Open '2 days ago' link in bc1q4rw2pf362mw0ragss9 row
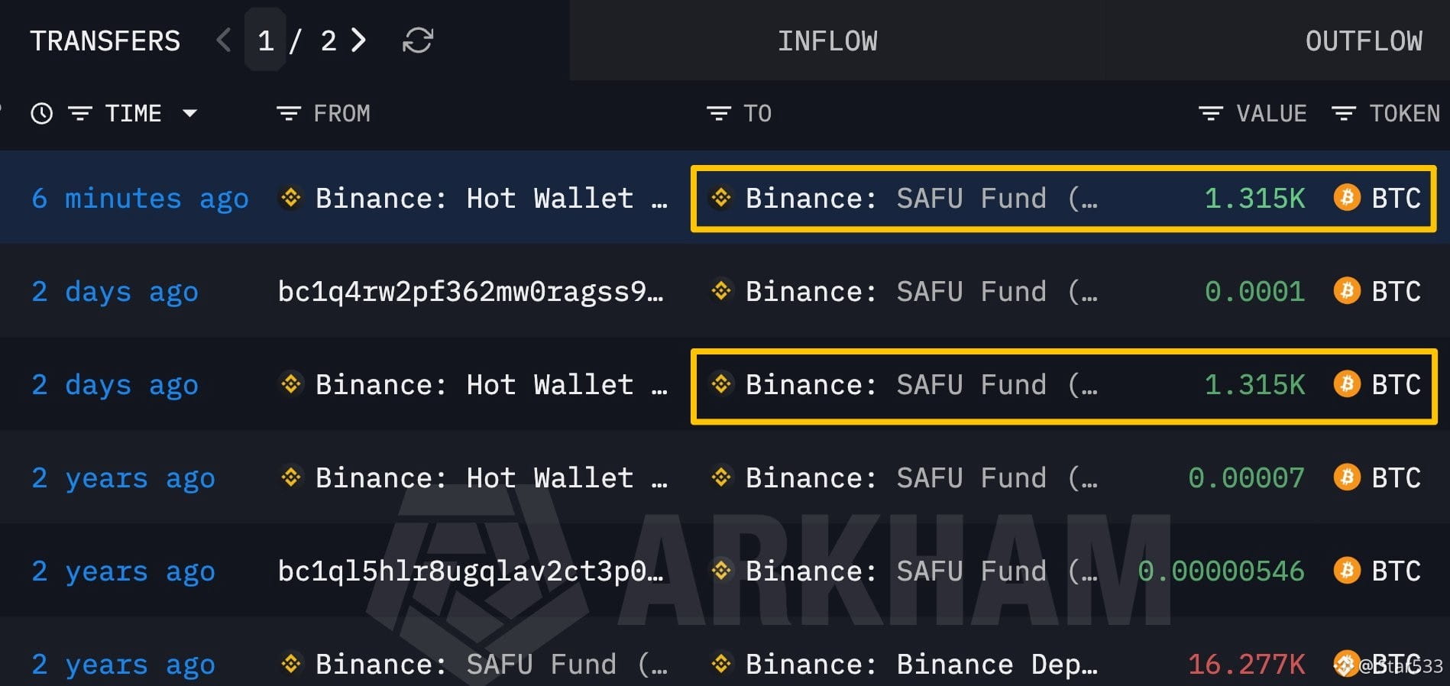The height and width of the screenshot is (686, 1450). point(115,292)
